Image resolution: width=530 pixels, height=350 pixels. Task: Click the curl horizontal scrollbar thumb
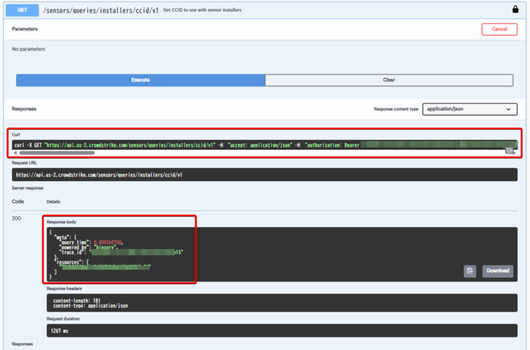tap(57, 153)
